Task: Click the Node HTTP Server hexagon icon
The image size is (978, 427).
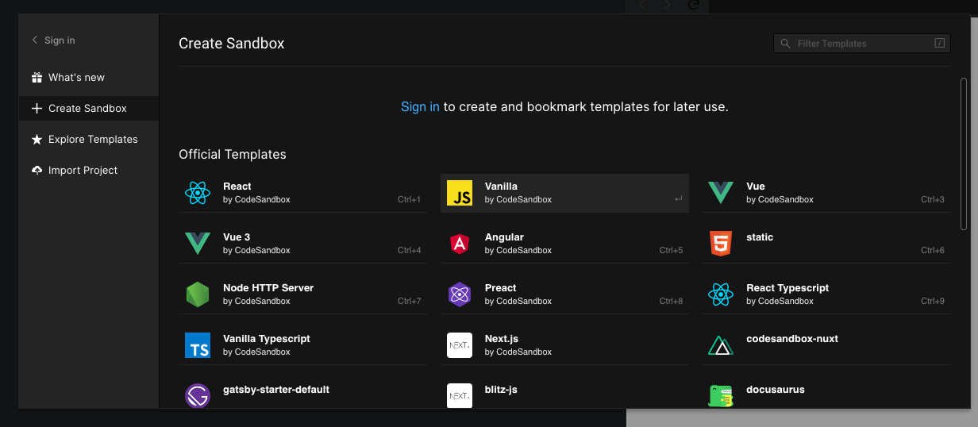Action: click(198, 294)
